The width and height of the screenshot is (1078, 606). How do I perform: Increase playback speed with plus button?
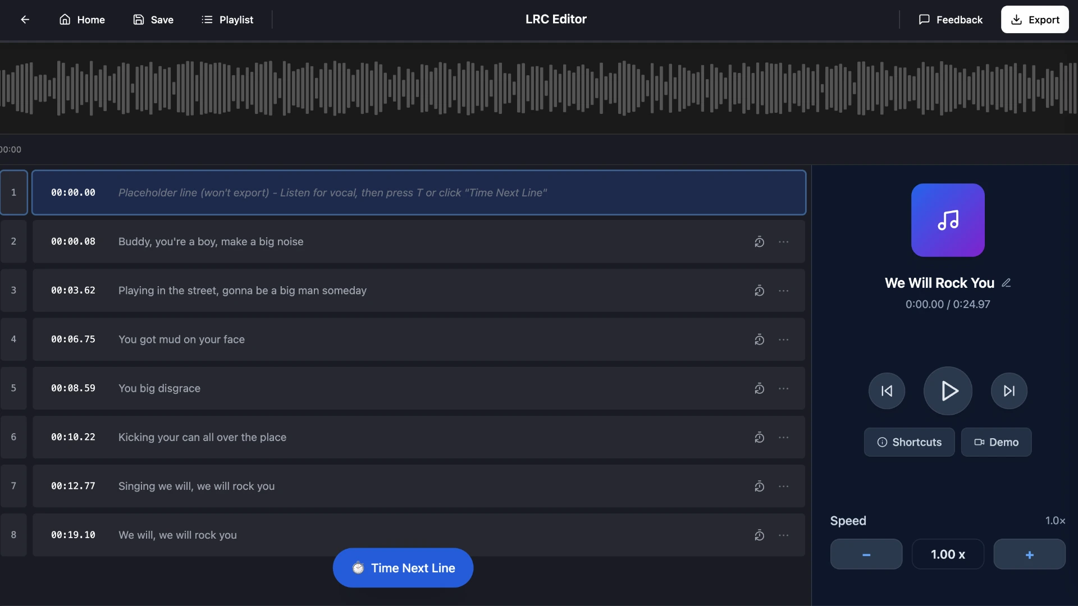click(x=1029, y=554)
